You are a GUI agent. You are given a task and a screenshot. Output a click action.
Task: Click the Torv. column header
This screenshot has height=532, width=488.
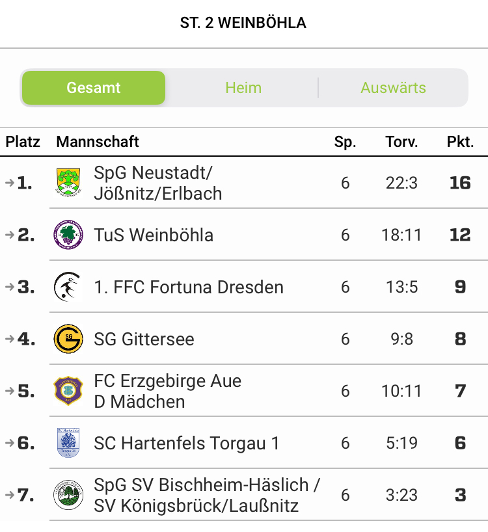401,142
